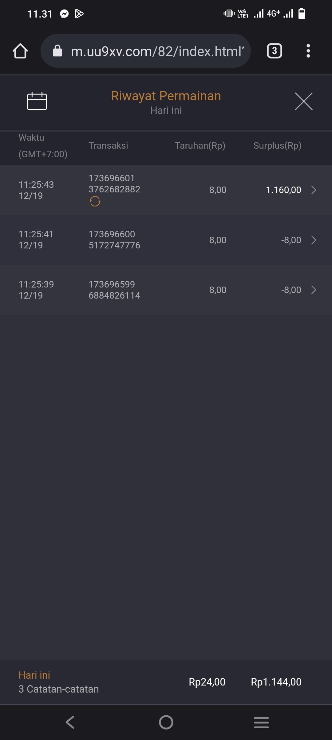The image size is (332, 740).
Task: Close the Riwayat Permainan panel
Action: [x=303, y=101]
